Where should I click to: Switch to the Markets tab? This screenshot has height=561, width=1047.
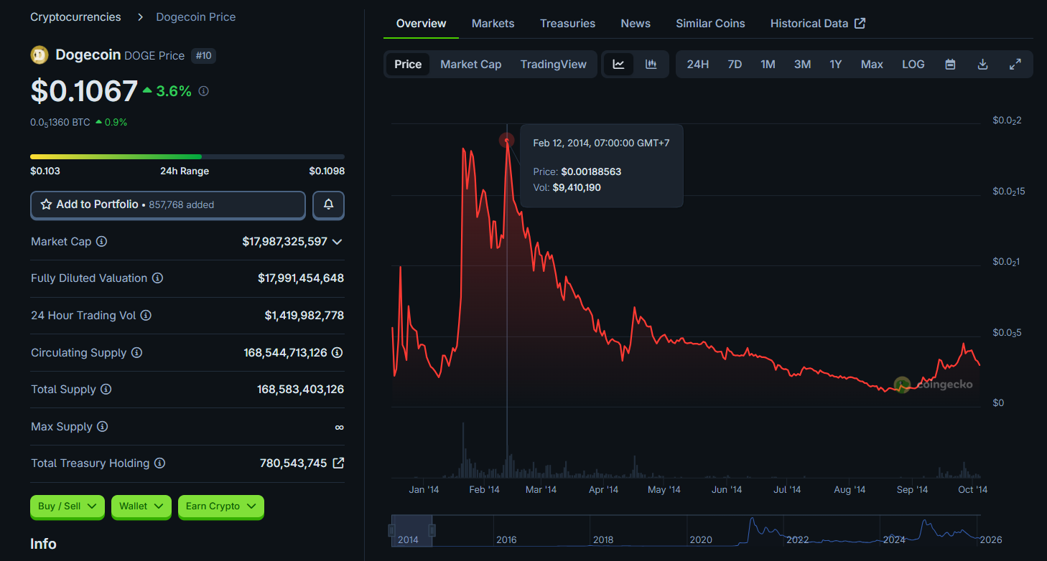(493, 23)
